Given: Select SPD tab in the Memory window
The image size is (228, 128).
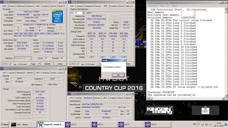Looking at the screenshot, I should coord(38,73).
